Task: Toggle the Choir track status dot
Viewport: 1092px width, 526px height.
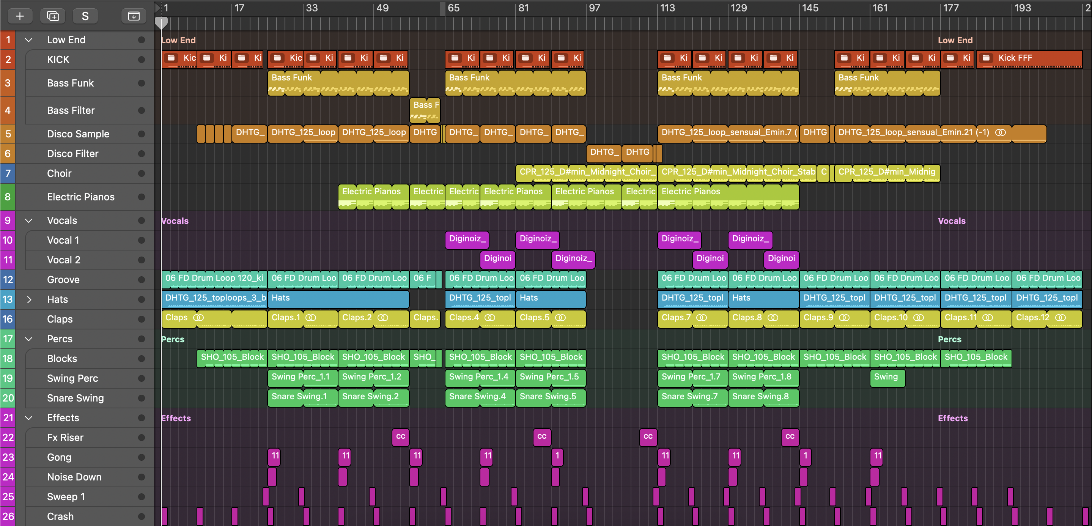Action: tap(142, 173)
